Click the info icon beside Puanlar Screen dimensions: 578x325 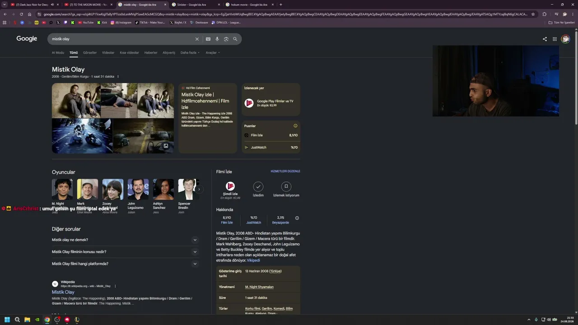[x=295, y=126]
